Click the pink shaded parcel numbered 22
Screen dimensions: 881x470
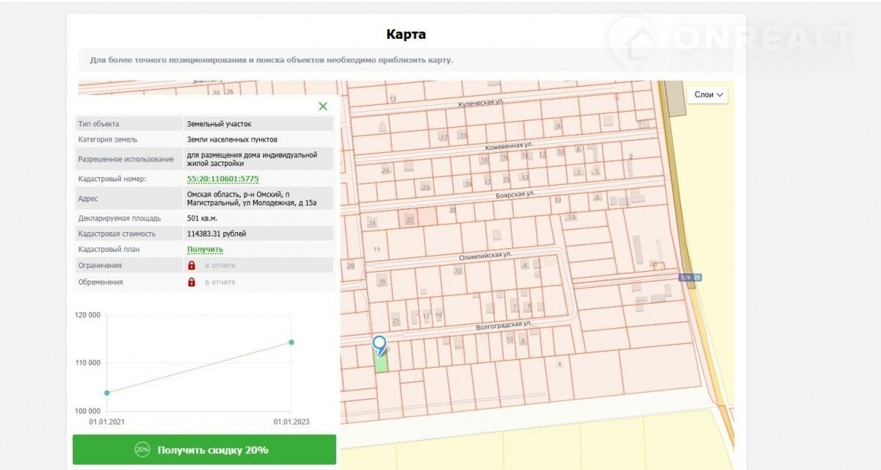pos(410,218)
